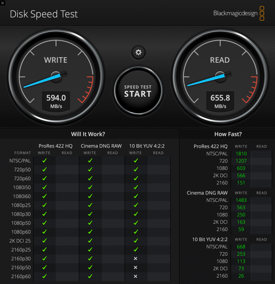The image size is (275, 284).
Task: Click ProRes 422 HQ 2160p60 write checkmark
Action: pos(45,277)
